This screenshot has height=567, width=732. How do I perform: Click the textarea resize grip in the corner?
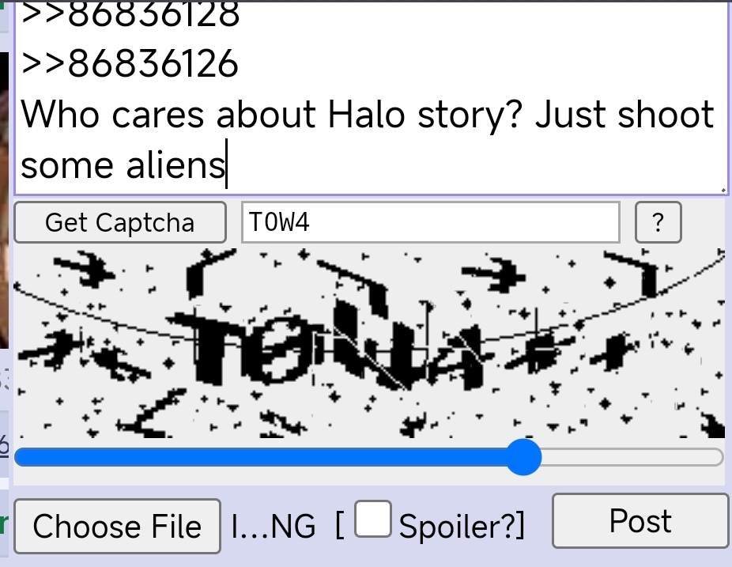[723, 190]
